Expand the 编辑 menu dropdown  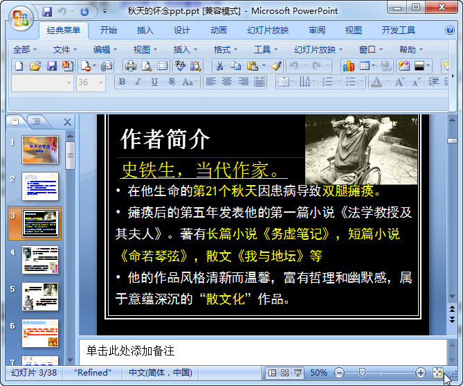pyautogui.click(x=105, y=49)
